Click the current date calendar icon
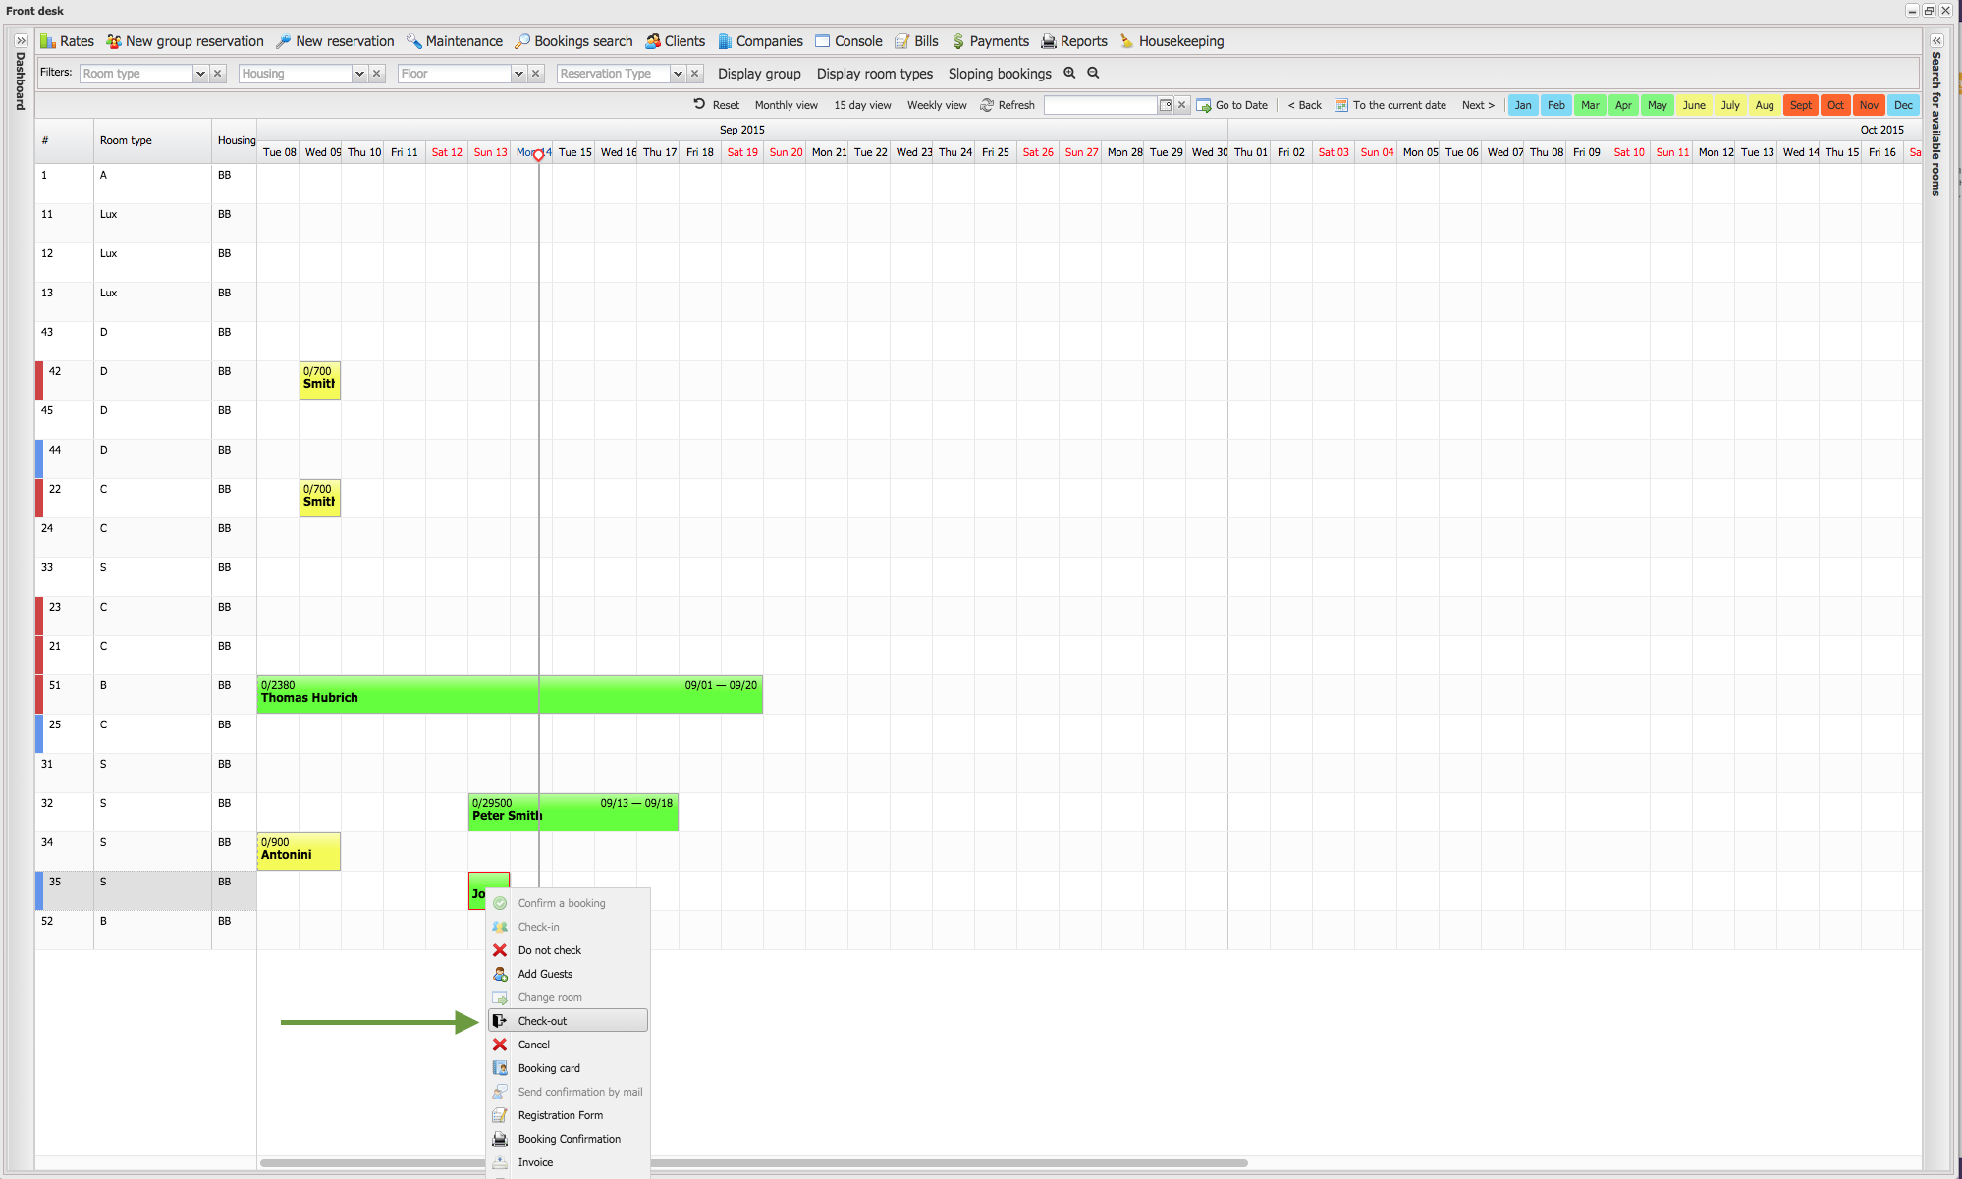Viewport: 1962px width, 1179px height. [1341, 105]
